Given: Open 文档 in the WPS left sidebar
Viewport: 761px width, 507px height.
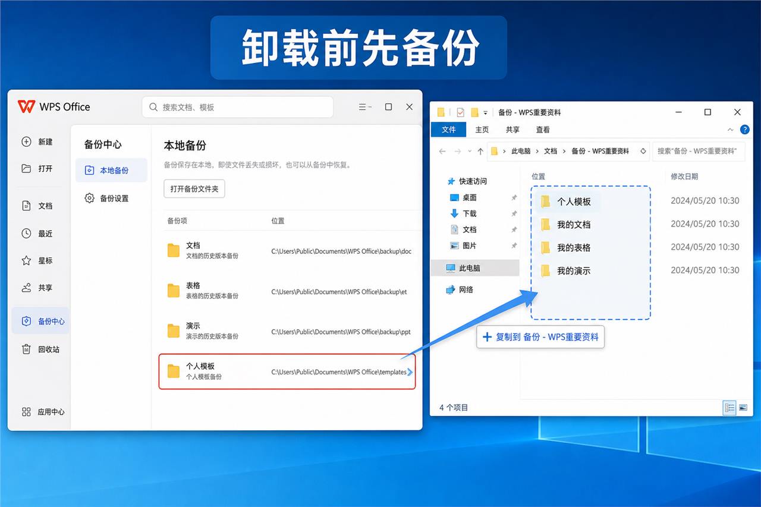Looking at the screenshot, I should 38,206.
